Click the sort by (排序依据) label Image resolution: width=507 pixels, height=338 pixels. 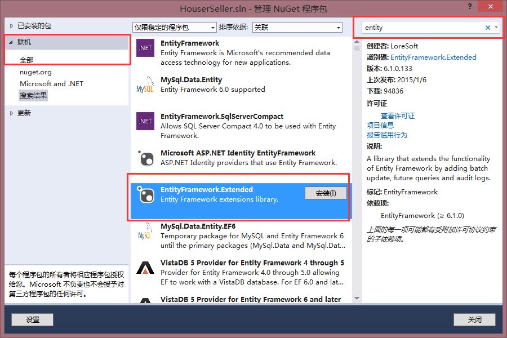[233, 27]
